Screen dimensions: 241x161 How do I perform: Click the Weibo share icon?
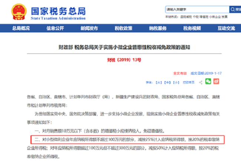[x=216, y=81]
